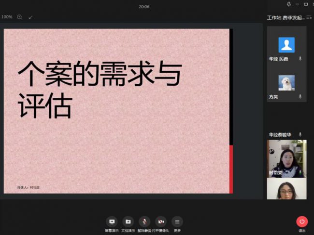314x235 pixels.
Task: Click microphone icon beside 华泾蔡骏华
Action: point(300,134)
